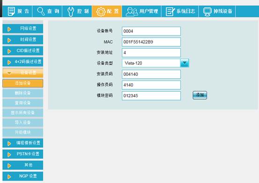Click the 操作员码 field containing 4140
The height and width of the screenshot is (183, 259).
[x=151, y=85]
